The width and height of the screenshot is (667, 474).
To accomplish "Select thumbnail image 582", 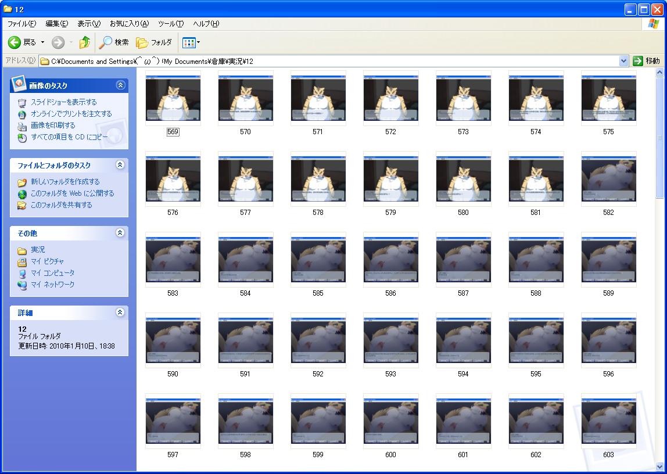I will coord(609,179).
